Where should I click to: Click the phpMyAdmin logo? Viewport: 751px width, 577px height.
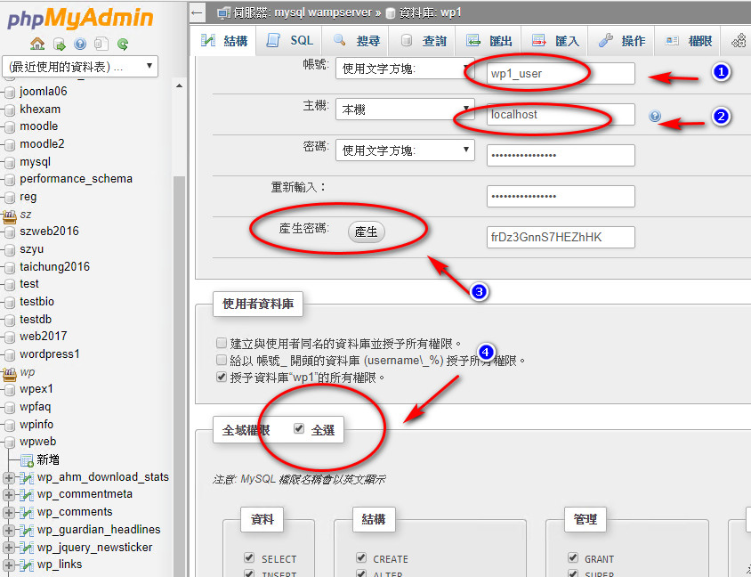click(80, 18)
